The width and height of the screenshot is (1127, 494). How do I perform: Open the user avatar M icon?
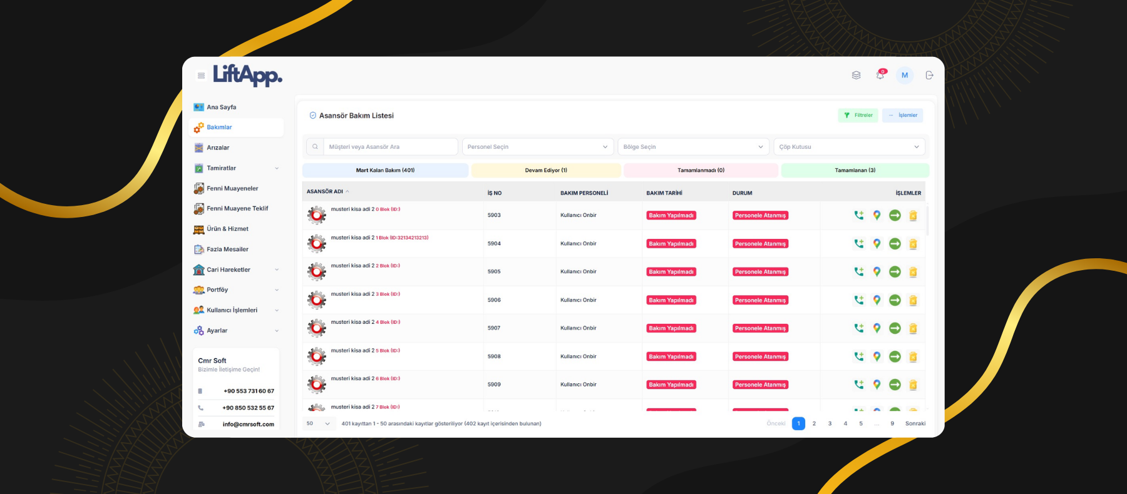(x=905, y=75)
